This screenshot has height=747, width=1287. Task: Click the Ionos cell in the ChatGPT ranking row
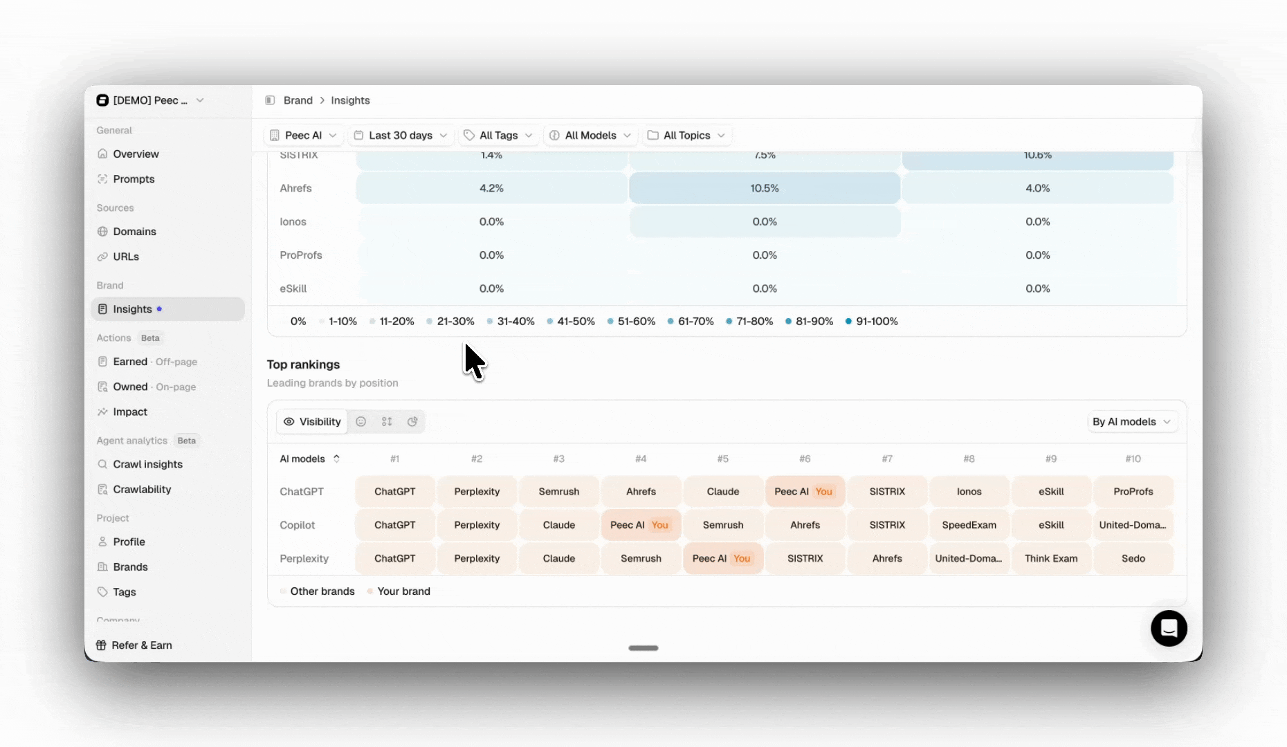969,491
